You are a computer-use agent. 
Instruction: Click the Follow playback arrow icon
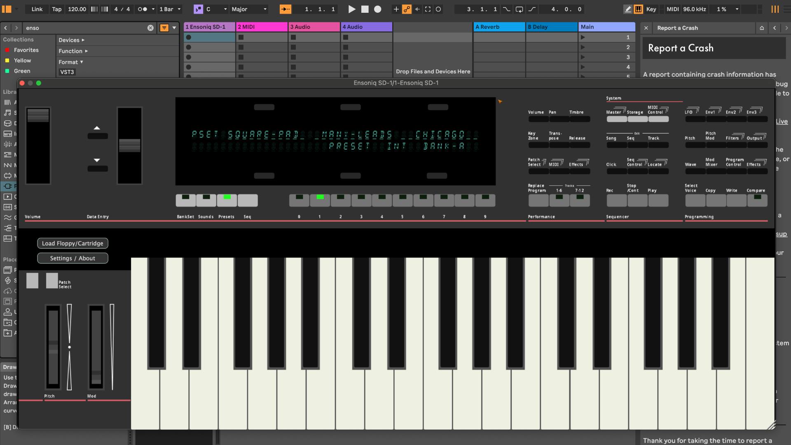(285, 9)
